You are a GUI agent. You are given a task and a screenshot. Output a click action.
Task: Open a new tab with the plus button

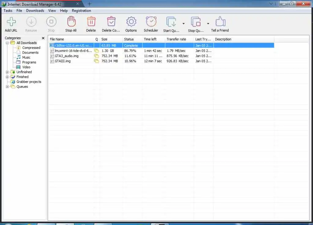(90, 4)
